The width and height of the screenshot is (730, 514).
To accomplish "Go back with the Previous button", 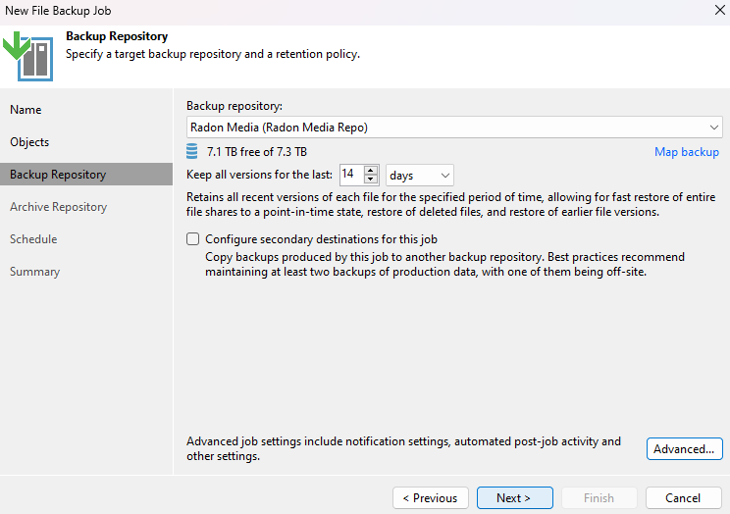I will [430, 497].
